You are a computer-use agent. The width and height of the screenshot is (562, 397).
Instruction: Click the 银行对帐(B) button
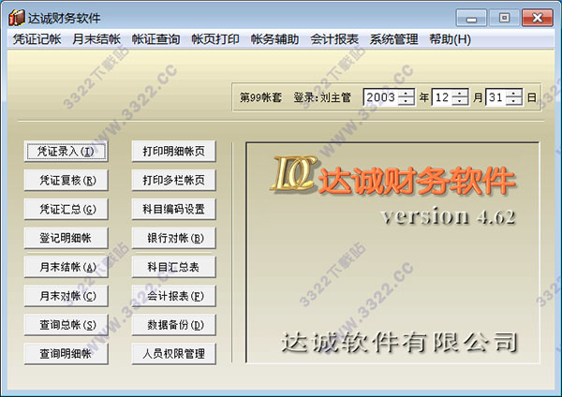click(x=174, y=238)
